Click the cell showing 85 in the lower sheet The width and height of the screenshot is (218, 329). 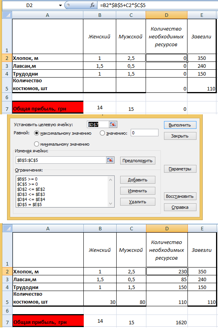pyautogui.click(x=167, y=279)
